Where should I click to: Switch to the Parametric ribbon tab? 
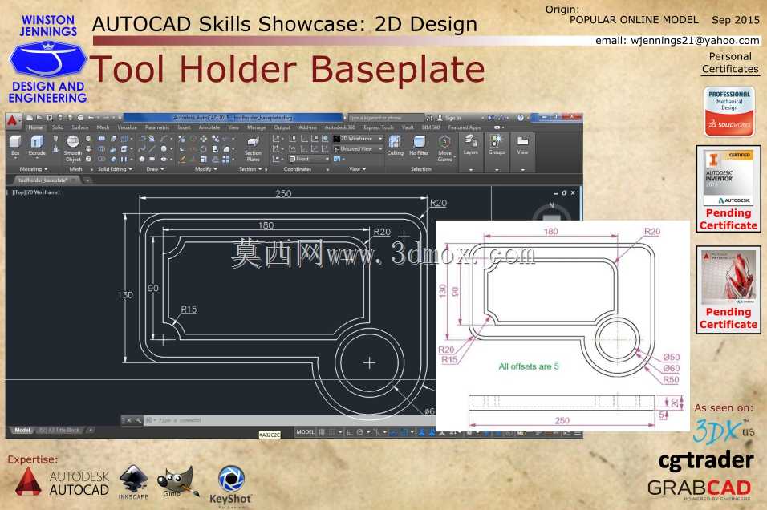pos(157,127)
